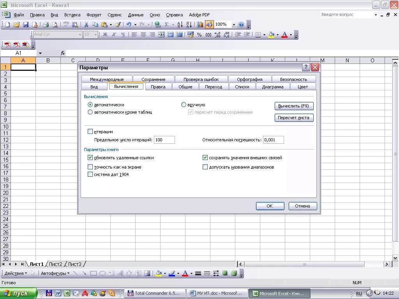Save the workbook using the diskette icon
This screenshot has width=399, height=299.
(25, 25)
